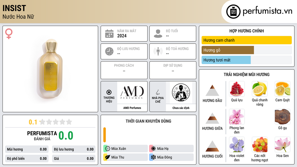
Task: Open the Quả lựu pomegranate note image
Action: 237,89
